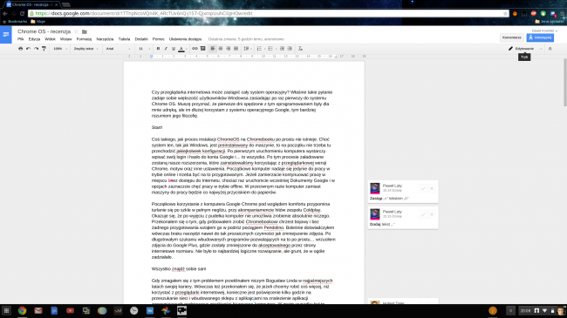Launch Chrome from the shelf

pos(22,310)
